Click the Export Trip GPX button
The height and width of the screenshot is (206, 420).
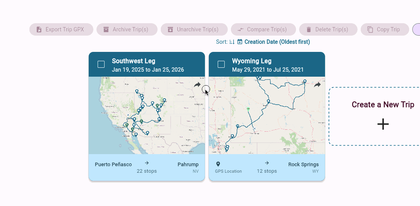point(61,29)
